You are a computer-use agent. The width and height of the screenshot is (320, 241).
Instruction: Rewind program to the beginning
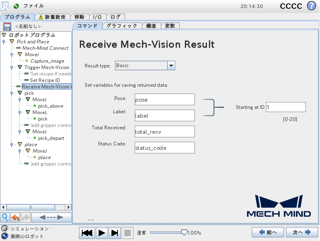[87, 233]
